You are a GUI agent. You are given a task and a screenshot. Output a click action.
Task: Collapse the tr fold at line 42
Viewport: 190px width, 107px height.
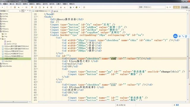[x=37, y=82]
